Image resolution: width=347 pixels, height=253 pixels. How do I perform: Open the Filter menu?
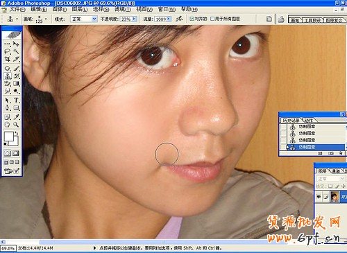pyautogui.click(x=123, y=9)
